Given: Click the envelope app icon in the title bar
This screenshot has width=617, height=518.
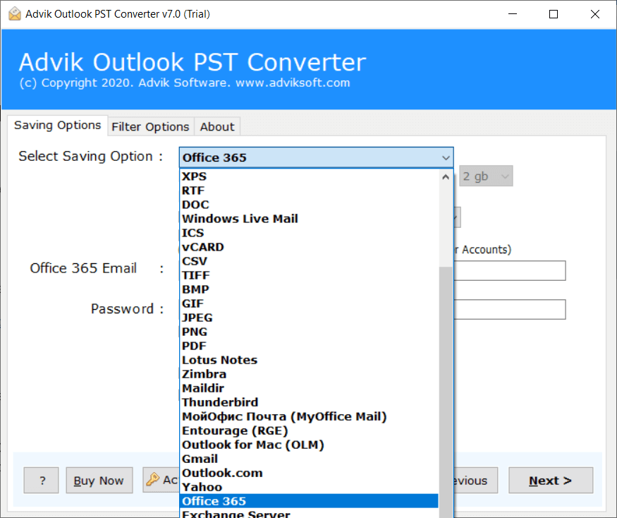Looking at the screenshot, I should point(13,13).
